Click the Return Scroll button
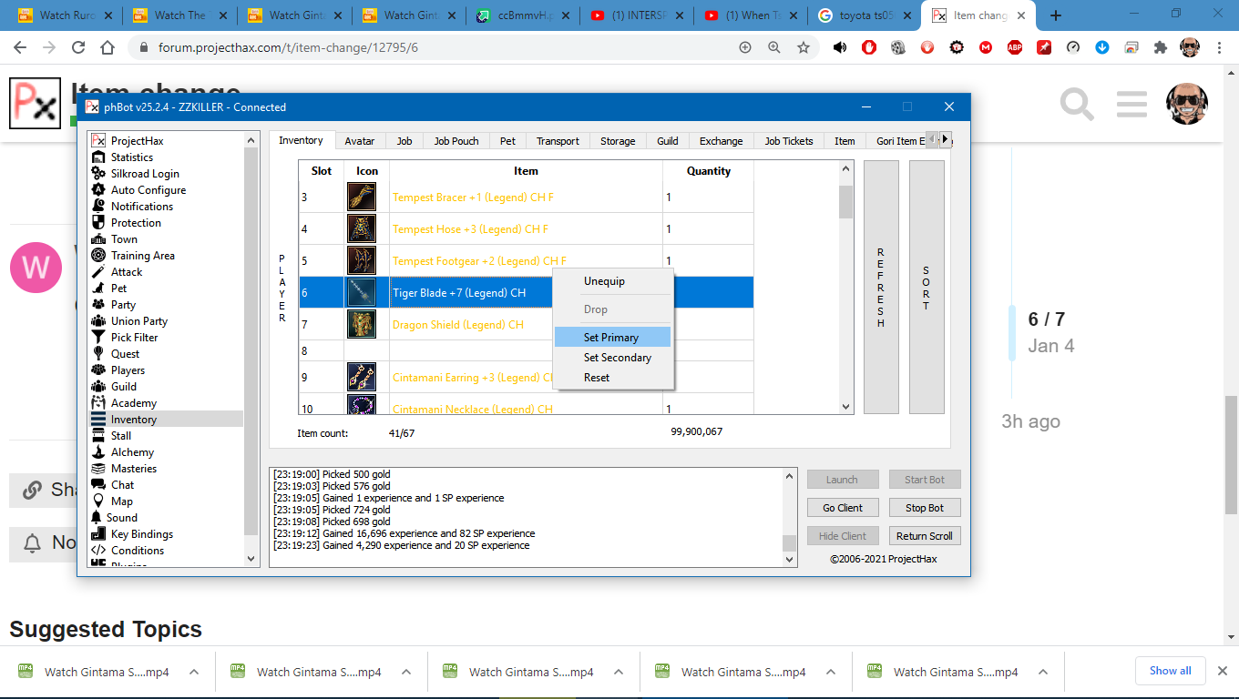Viewport: 1239px width, 699px height. pyautogui.click(x=924, y=536)
